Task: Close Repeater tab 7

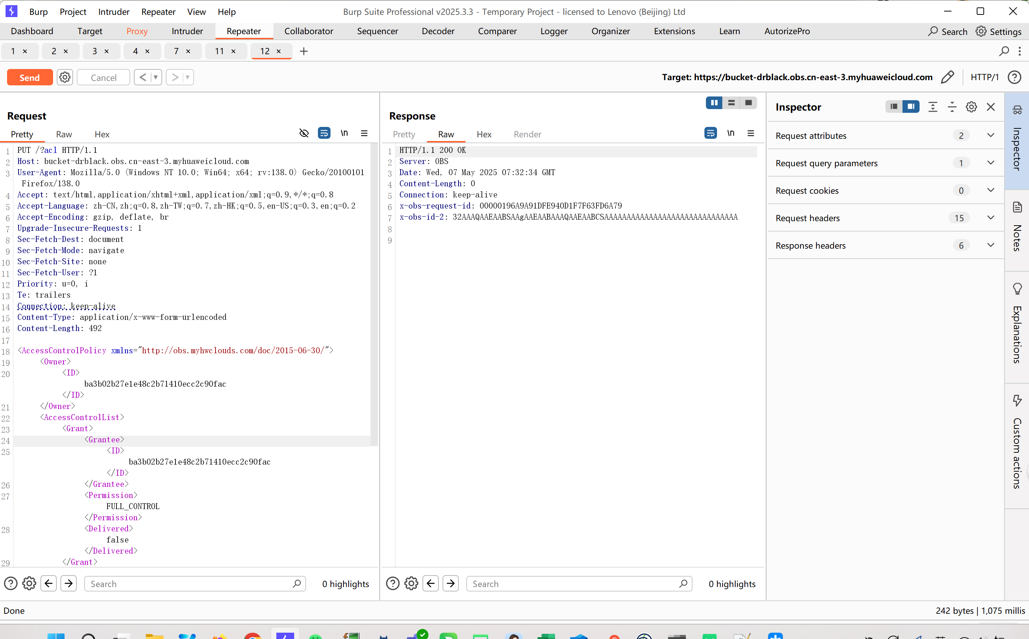Action: (188, 51)
